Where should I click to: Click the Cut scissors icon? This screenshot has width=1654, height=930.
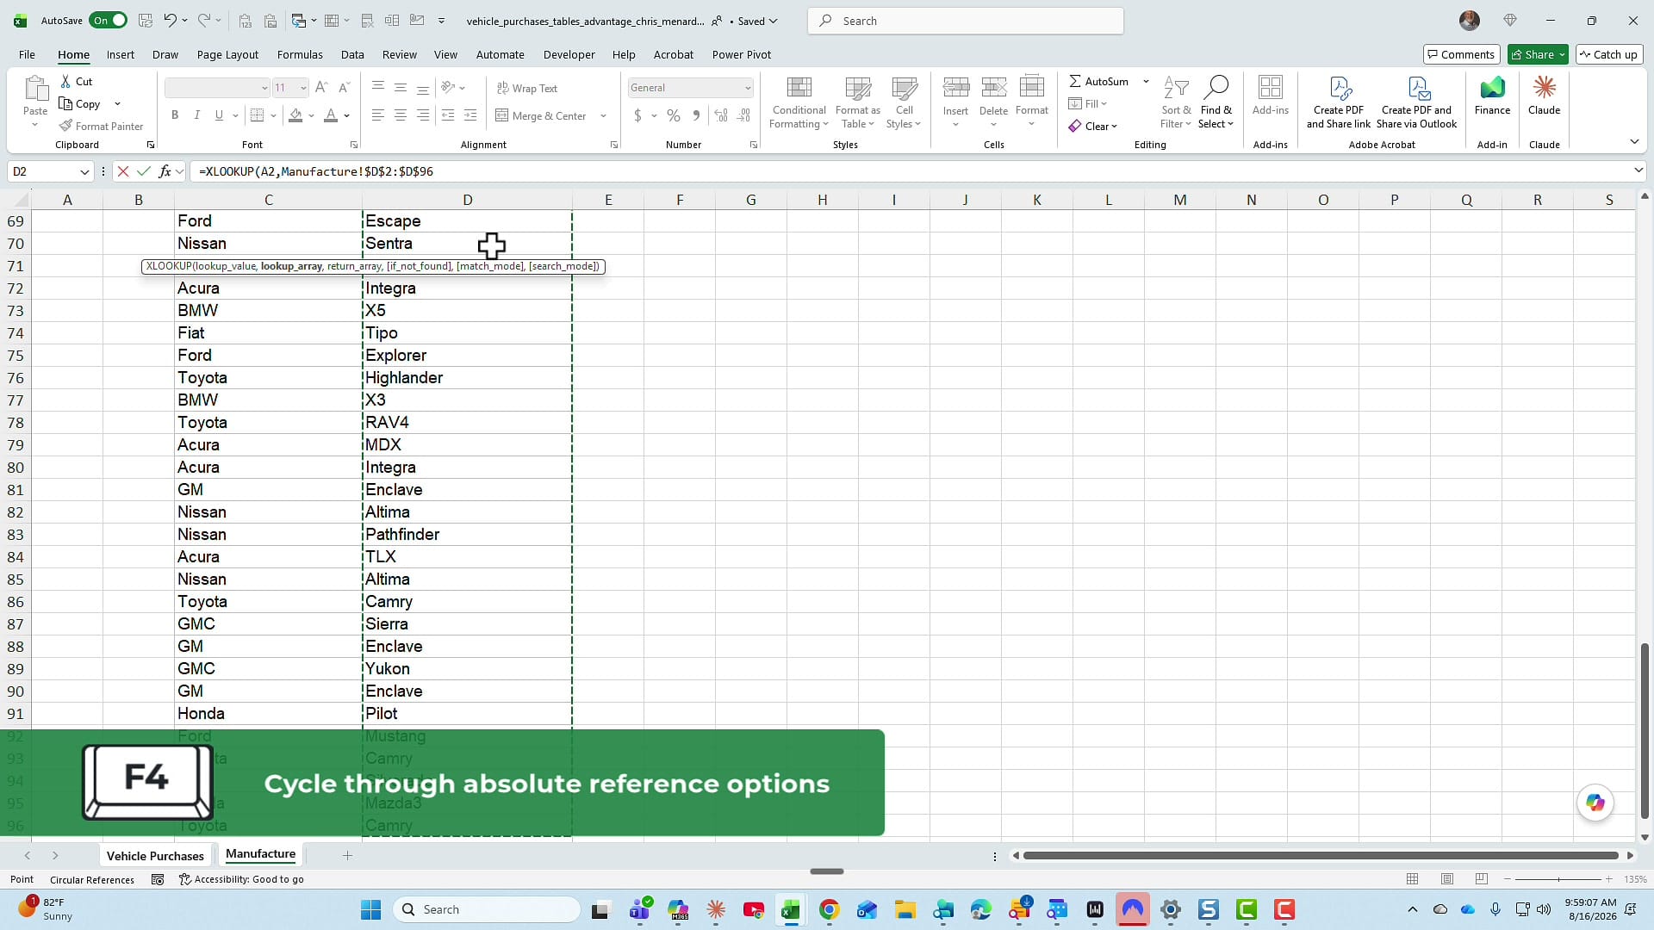click(66, 82)
